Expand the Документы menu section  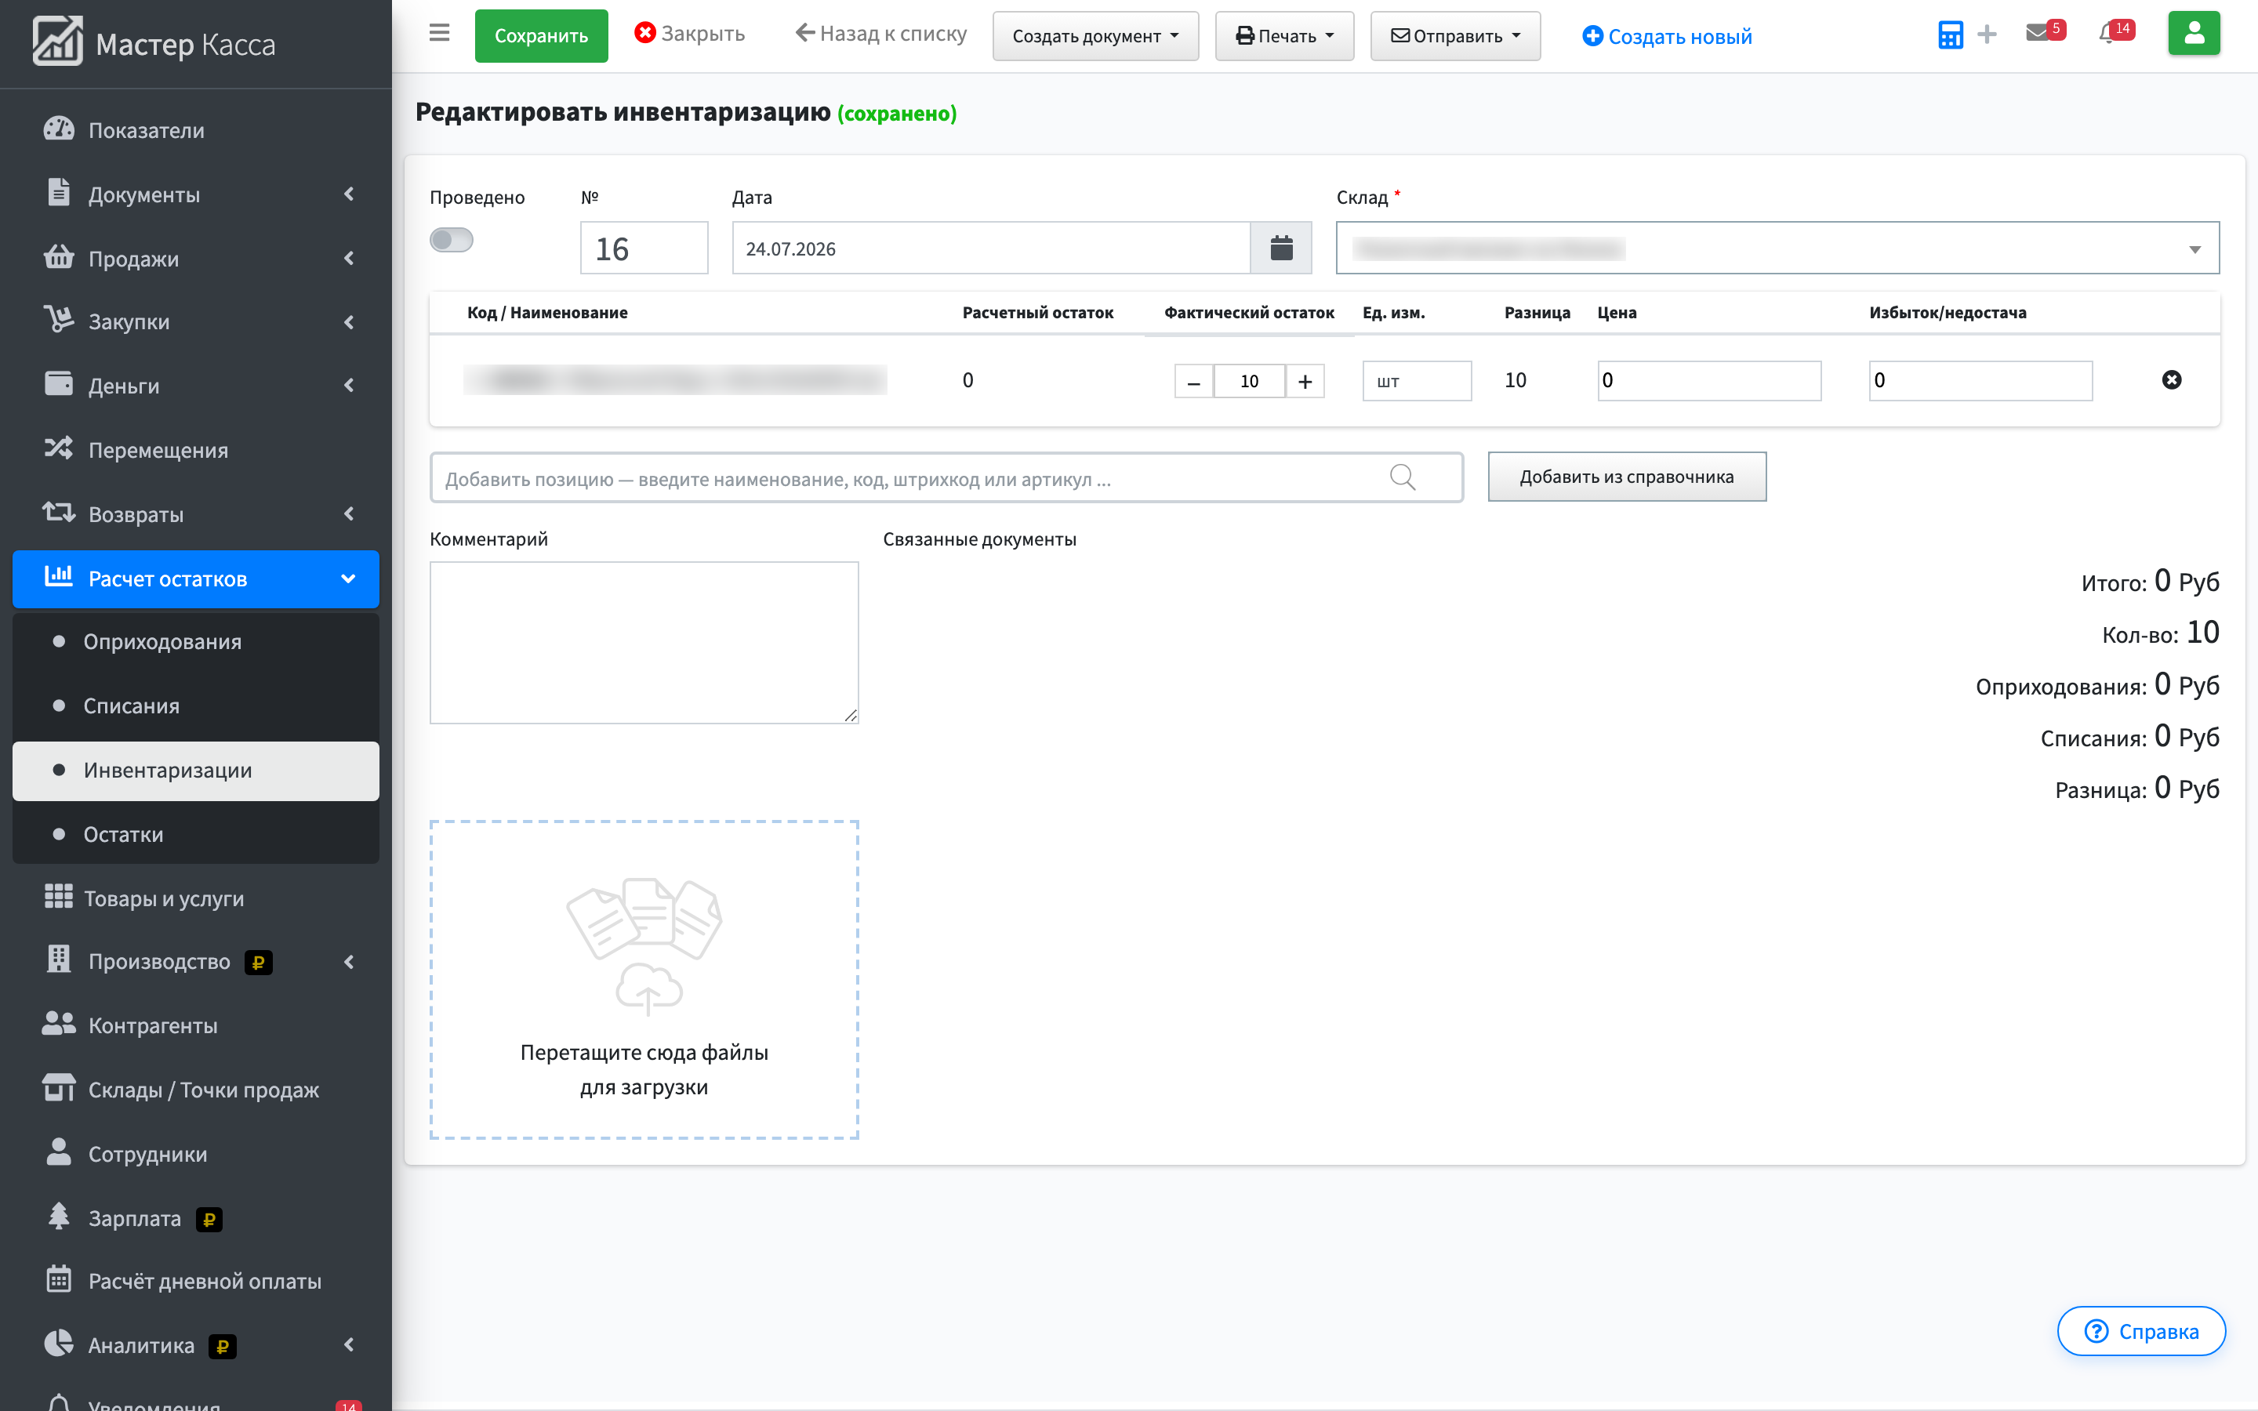(196, 194)
